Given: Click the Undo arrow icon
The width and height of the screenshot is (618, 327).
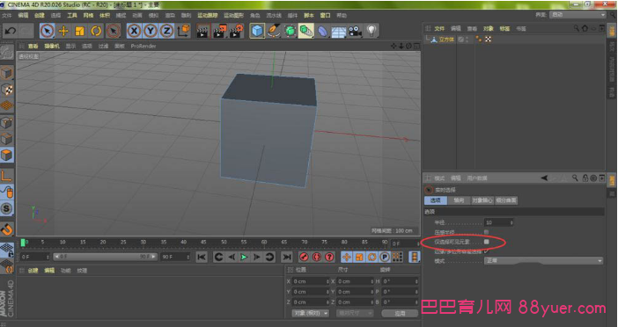Looking at the screenshot, I should [x=11, y=31].
